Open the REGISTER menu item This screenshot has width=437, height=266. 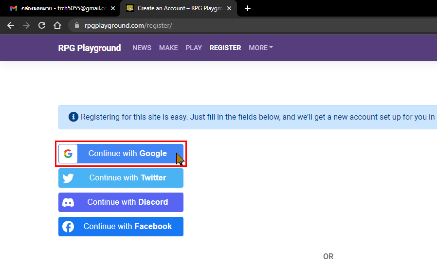pyautogui.click(x=225, y=48)
